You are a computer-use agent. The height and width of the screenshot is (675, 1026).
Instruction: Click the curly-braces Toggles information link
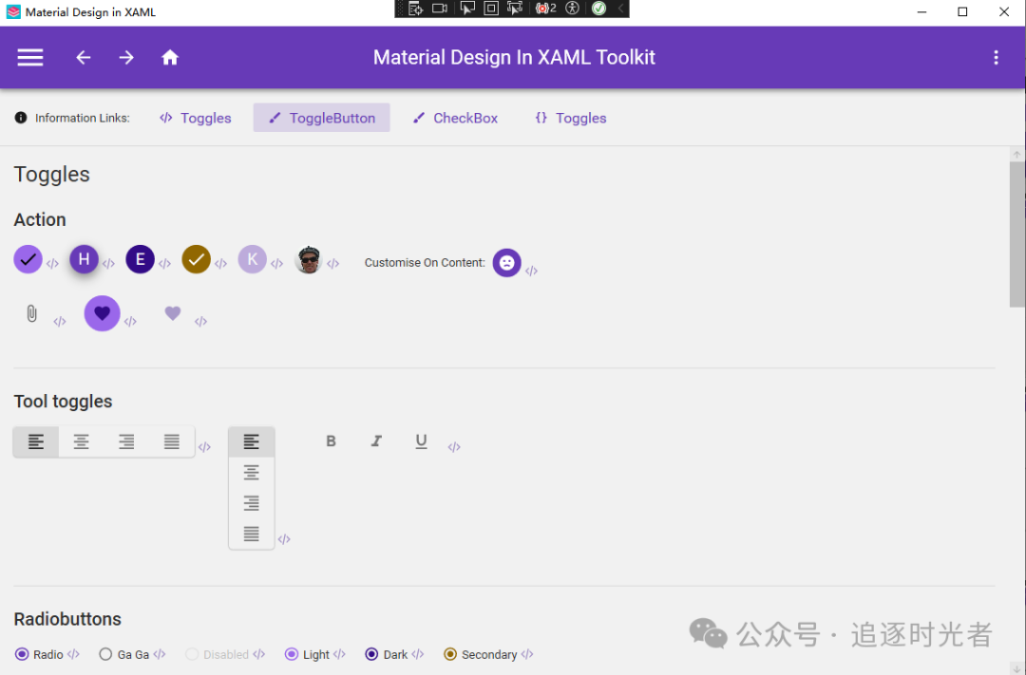click(x=570, y=117)
